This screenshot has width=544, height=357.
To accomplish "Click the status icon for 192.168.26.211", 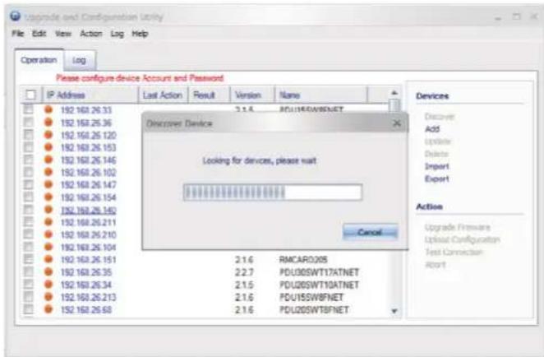I will pyautogui.click(x=48, y=222).
